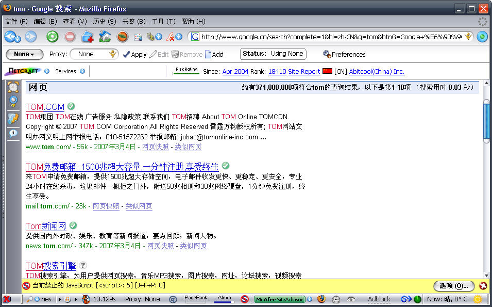Go to the Home page icon
Image resolution: width=492 pixels, height=307 pixels.
(x=105, y=37)
